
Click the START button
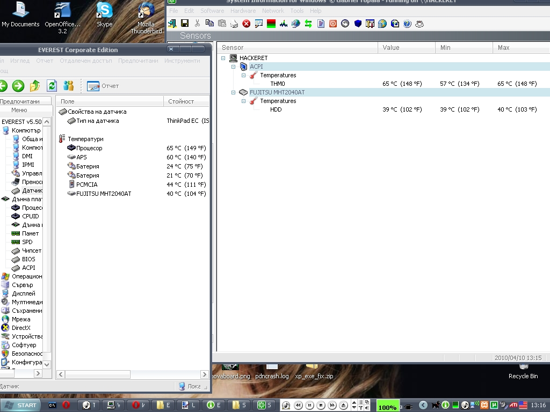[21, 406]
